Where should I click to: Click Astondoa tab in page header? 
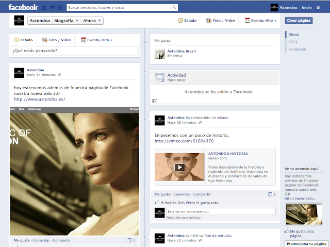[x=40, y=21]
